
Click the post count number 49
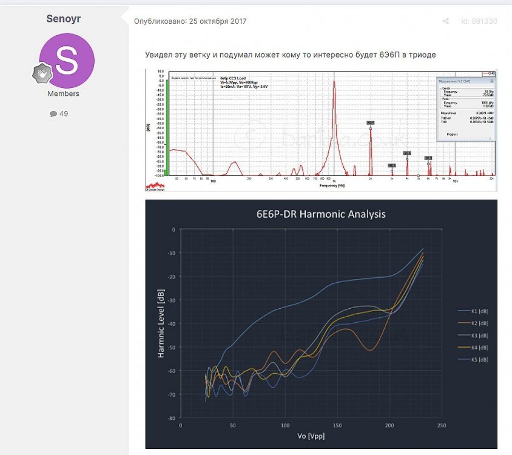[64, 113]
